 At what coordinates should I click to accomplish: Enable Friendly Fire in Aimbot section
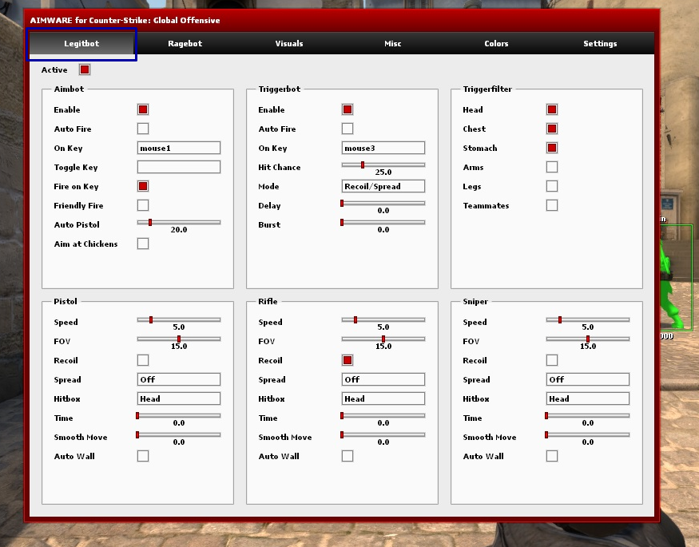coord(143,205)
